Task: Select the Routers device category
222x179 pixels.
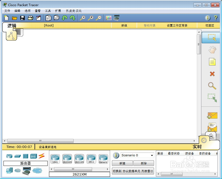Action: [9, 156]
